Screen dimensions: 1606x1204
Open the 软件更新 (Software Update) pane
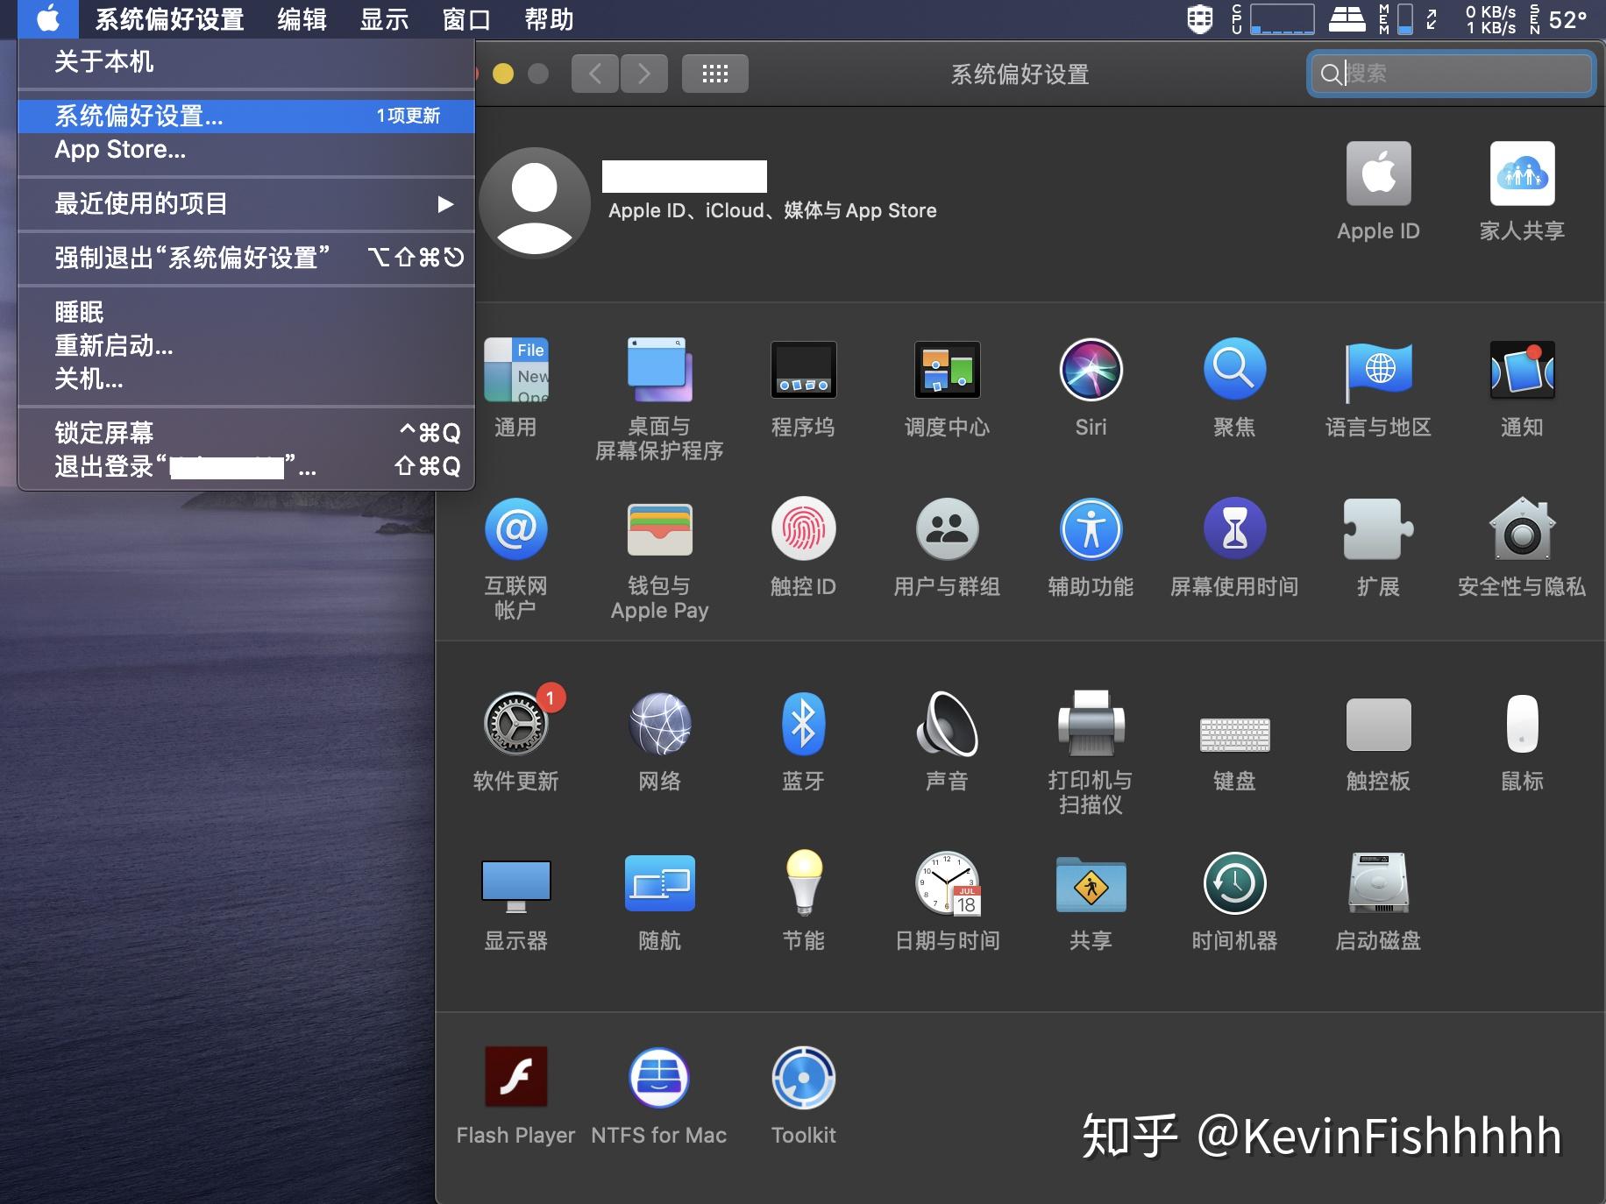coord(515,725)
